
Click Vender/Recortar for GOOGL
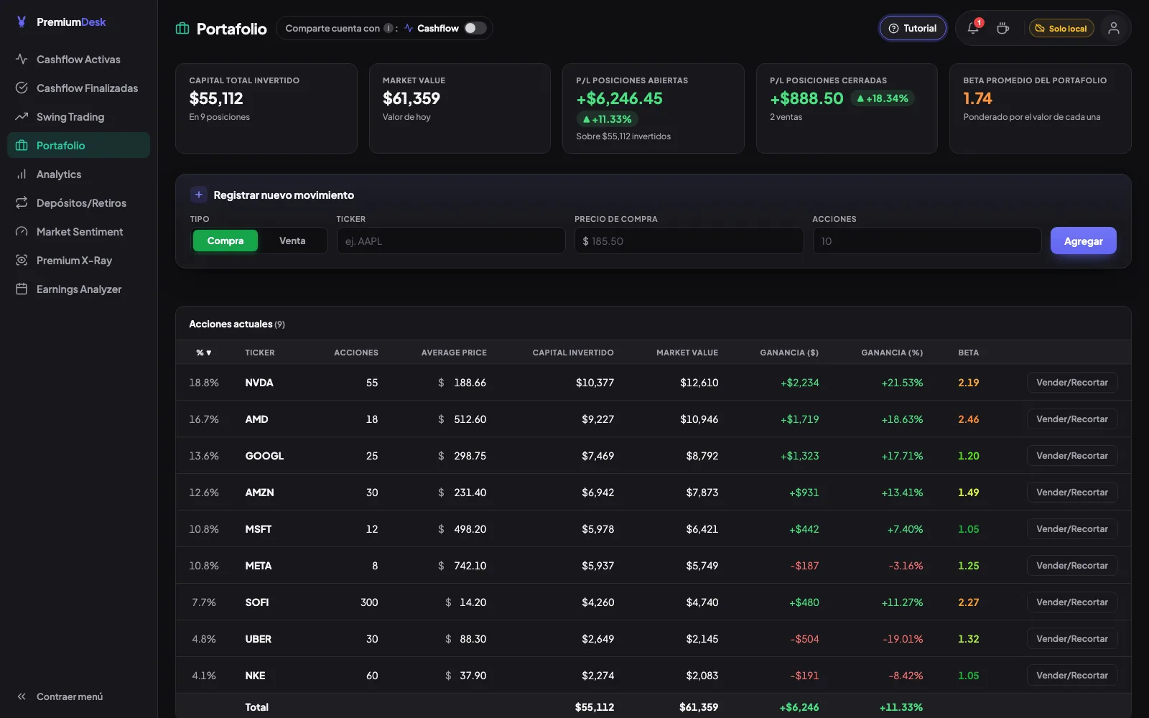click(1072, 455)
